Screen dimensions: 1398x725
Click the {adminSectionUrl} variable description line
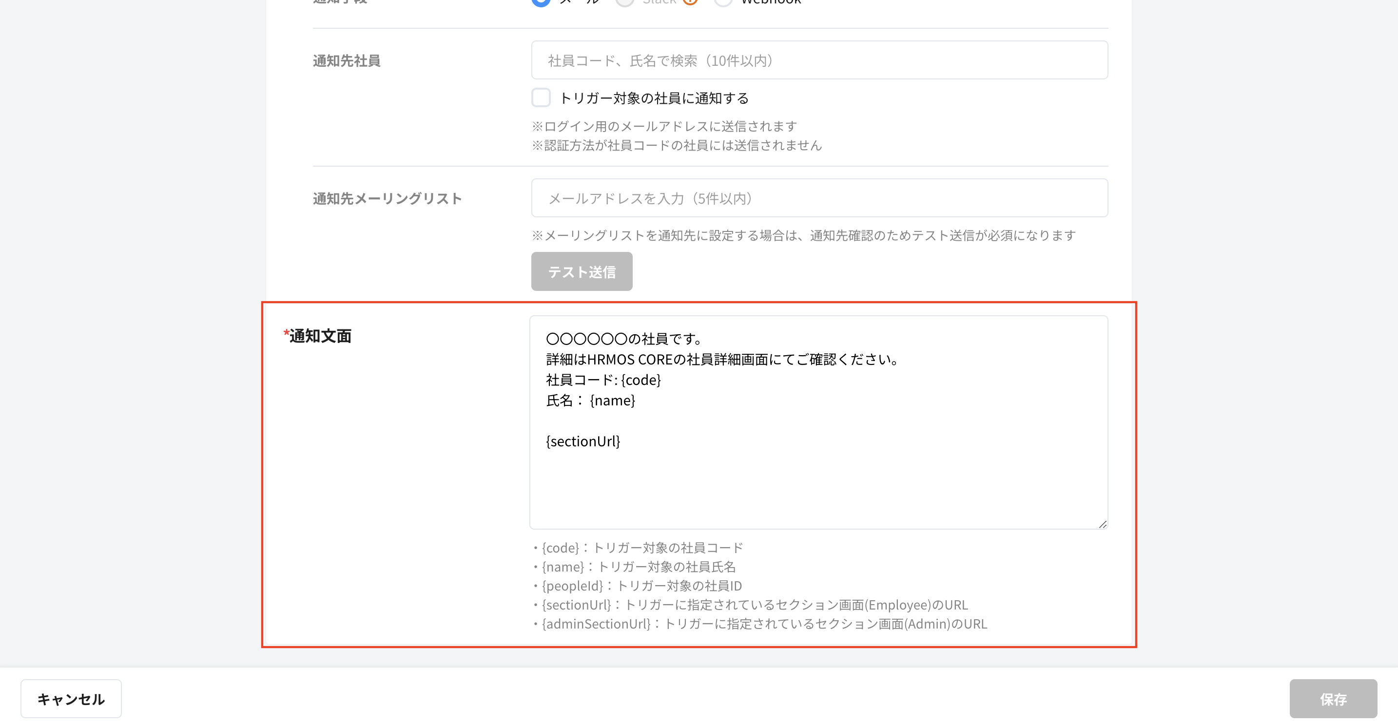[761, 624]
